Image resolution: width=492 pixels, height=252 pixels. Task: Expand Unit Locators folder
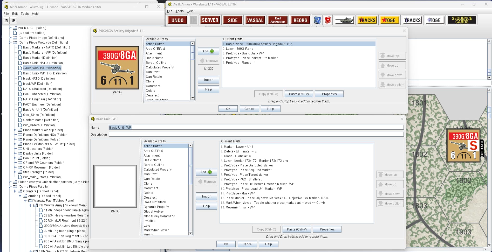[15, 149]
